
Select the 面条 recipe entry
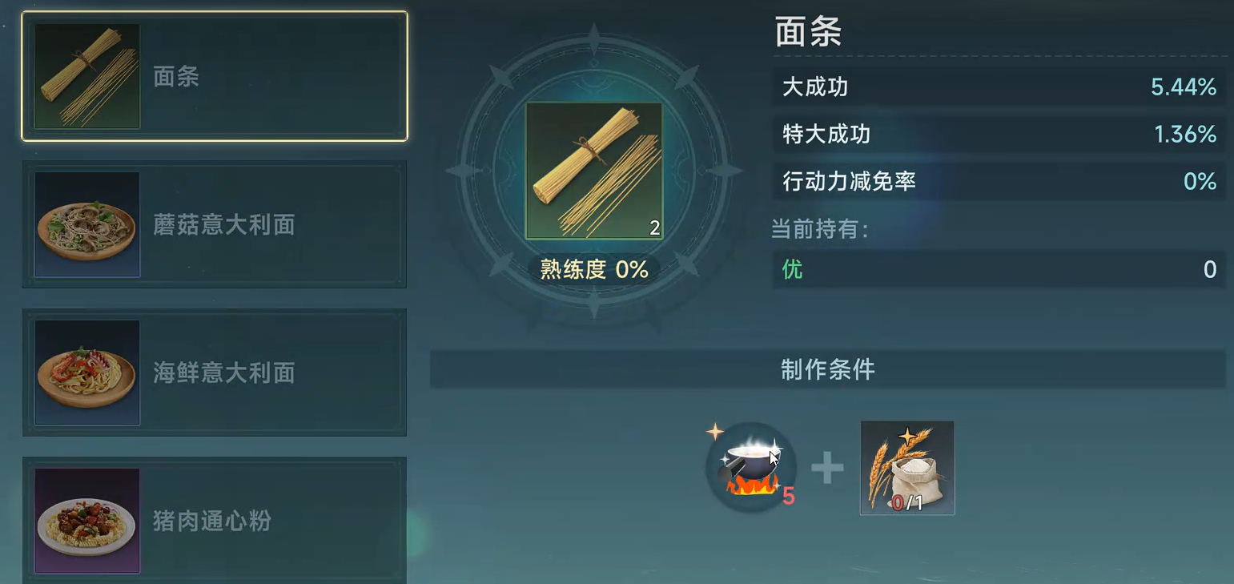pyautogui.click(x=215, y=76)
